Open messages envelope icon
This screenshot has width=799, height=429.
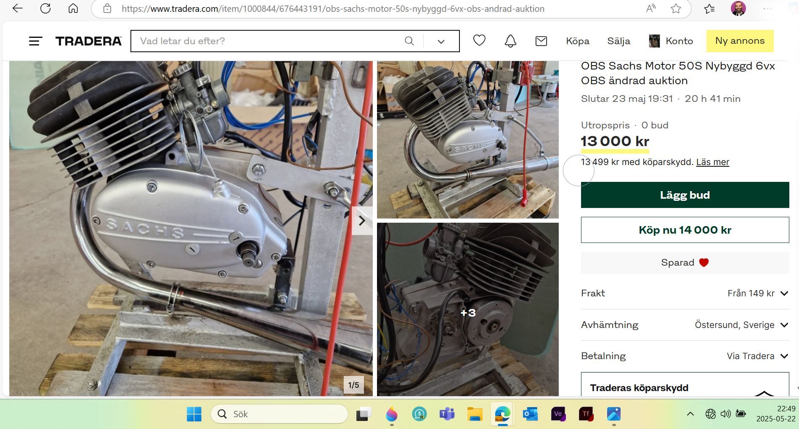point(541,41)
